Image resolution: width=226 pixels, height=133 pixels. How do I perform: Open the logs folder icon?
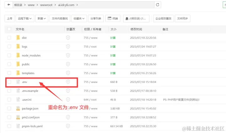pos(18,47)
